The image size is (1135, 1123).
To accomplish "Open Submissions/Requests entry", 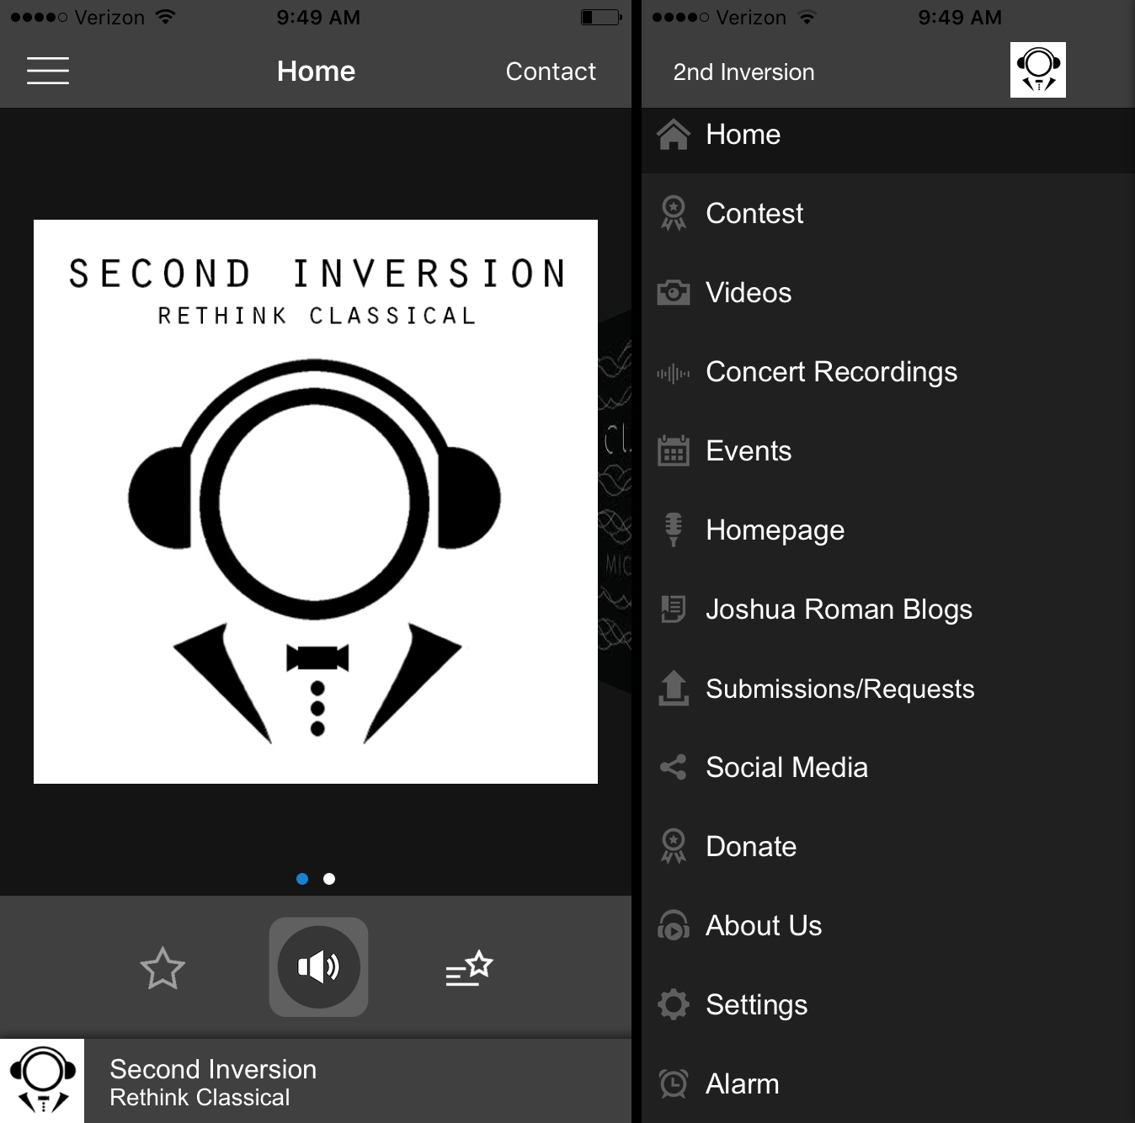I will (888, 689).
